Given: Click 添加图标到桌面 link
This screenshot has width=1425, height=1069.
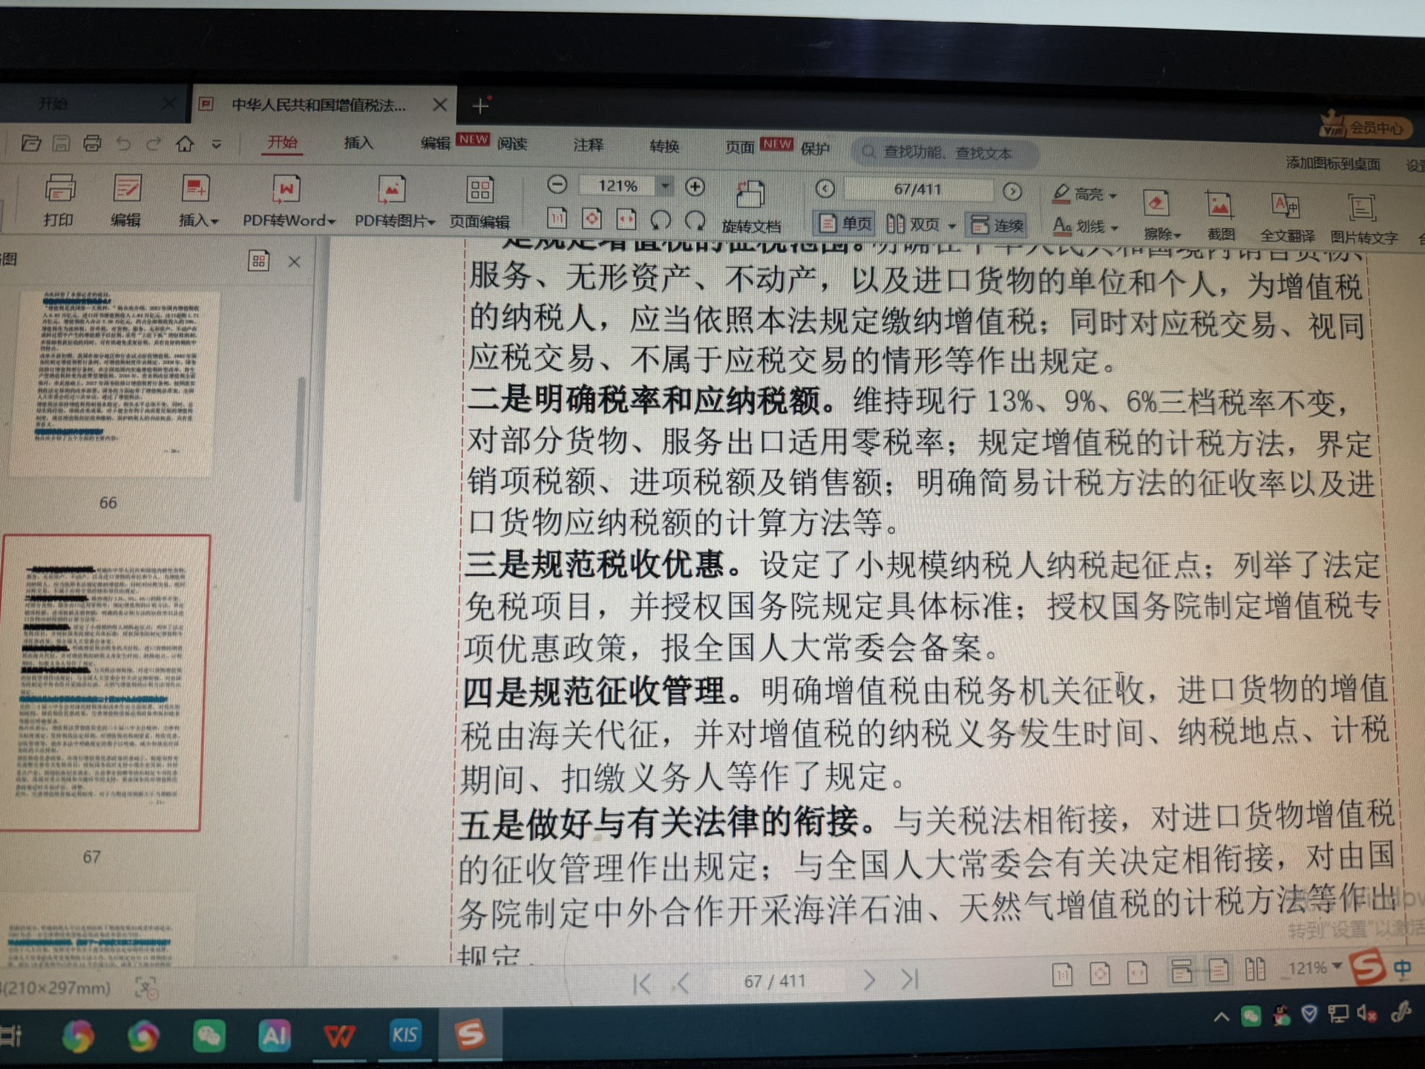Looking at the screenshot, I should click(1333, 163).
